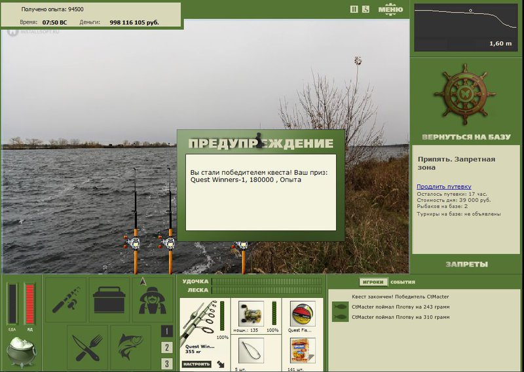Open the tackle box icon
This screenshot has width=524, height=372.
[x=109, y=300]
